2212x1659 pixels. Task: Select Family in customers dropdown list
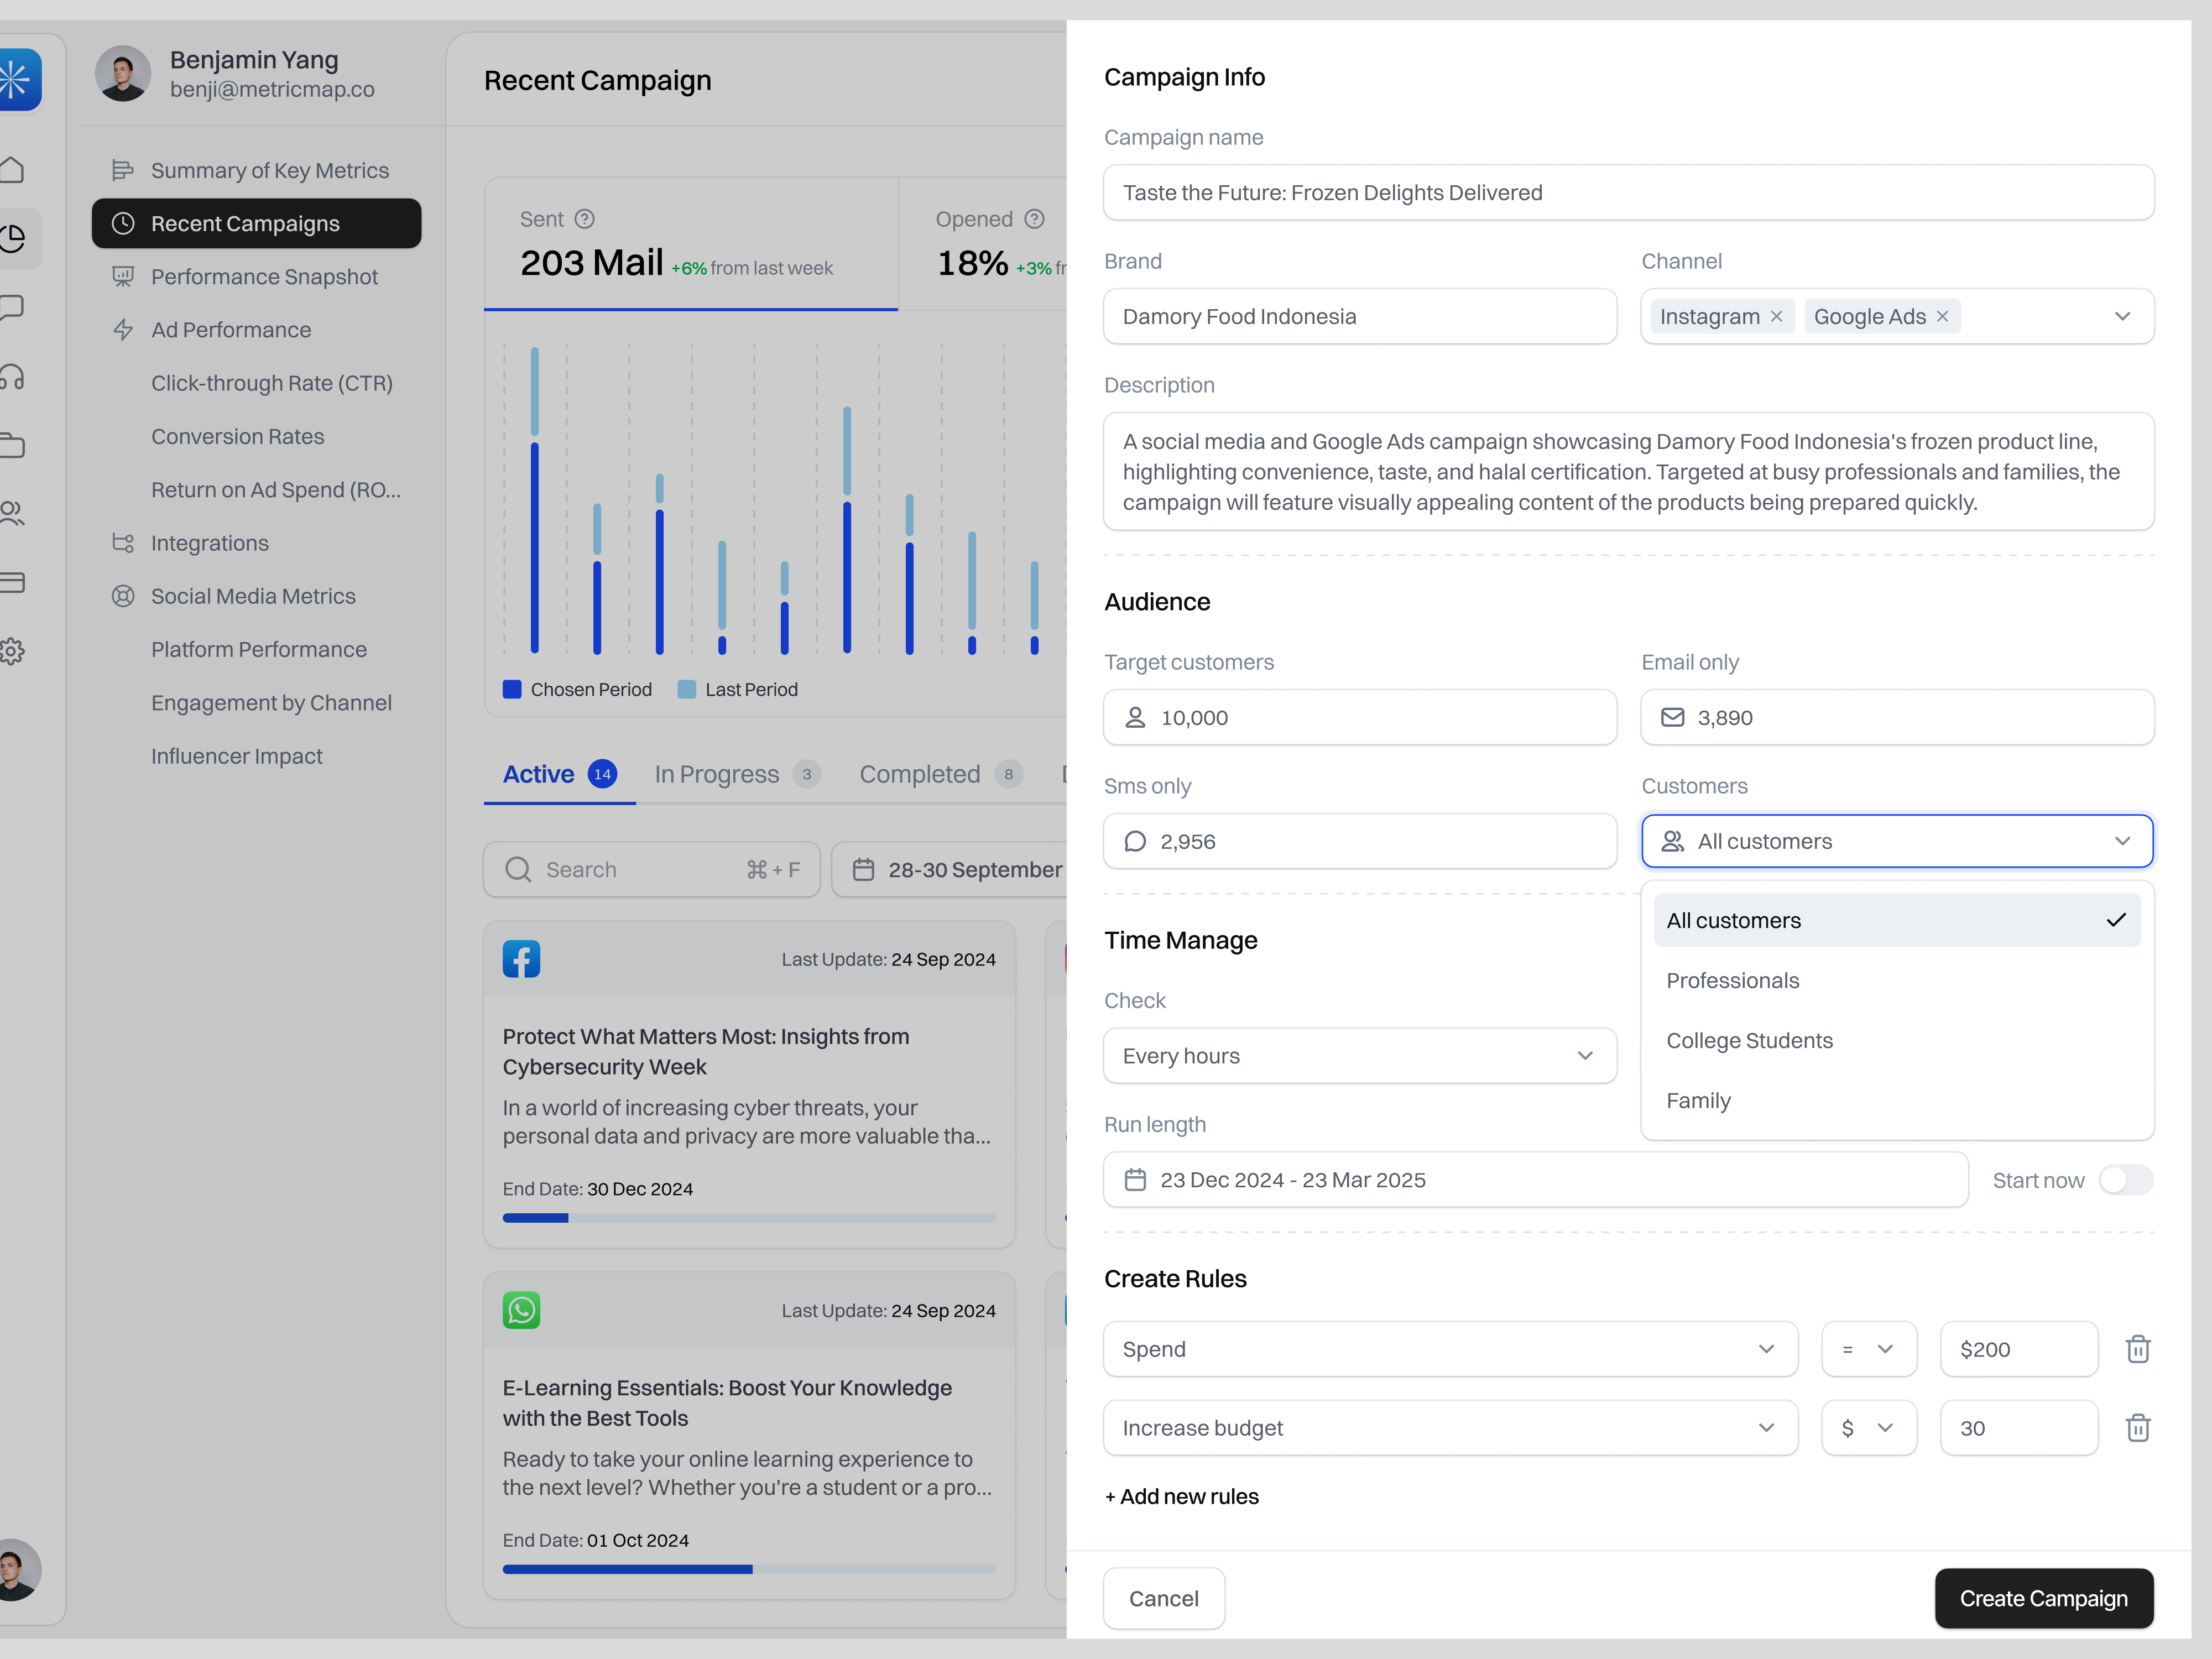click(1699, 1100)
